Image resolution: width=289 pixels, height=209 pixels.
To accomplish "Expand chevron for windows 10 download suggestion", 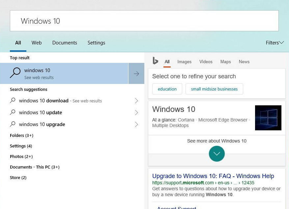I will point(136,101).
